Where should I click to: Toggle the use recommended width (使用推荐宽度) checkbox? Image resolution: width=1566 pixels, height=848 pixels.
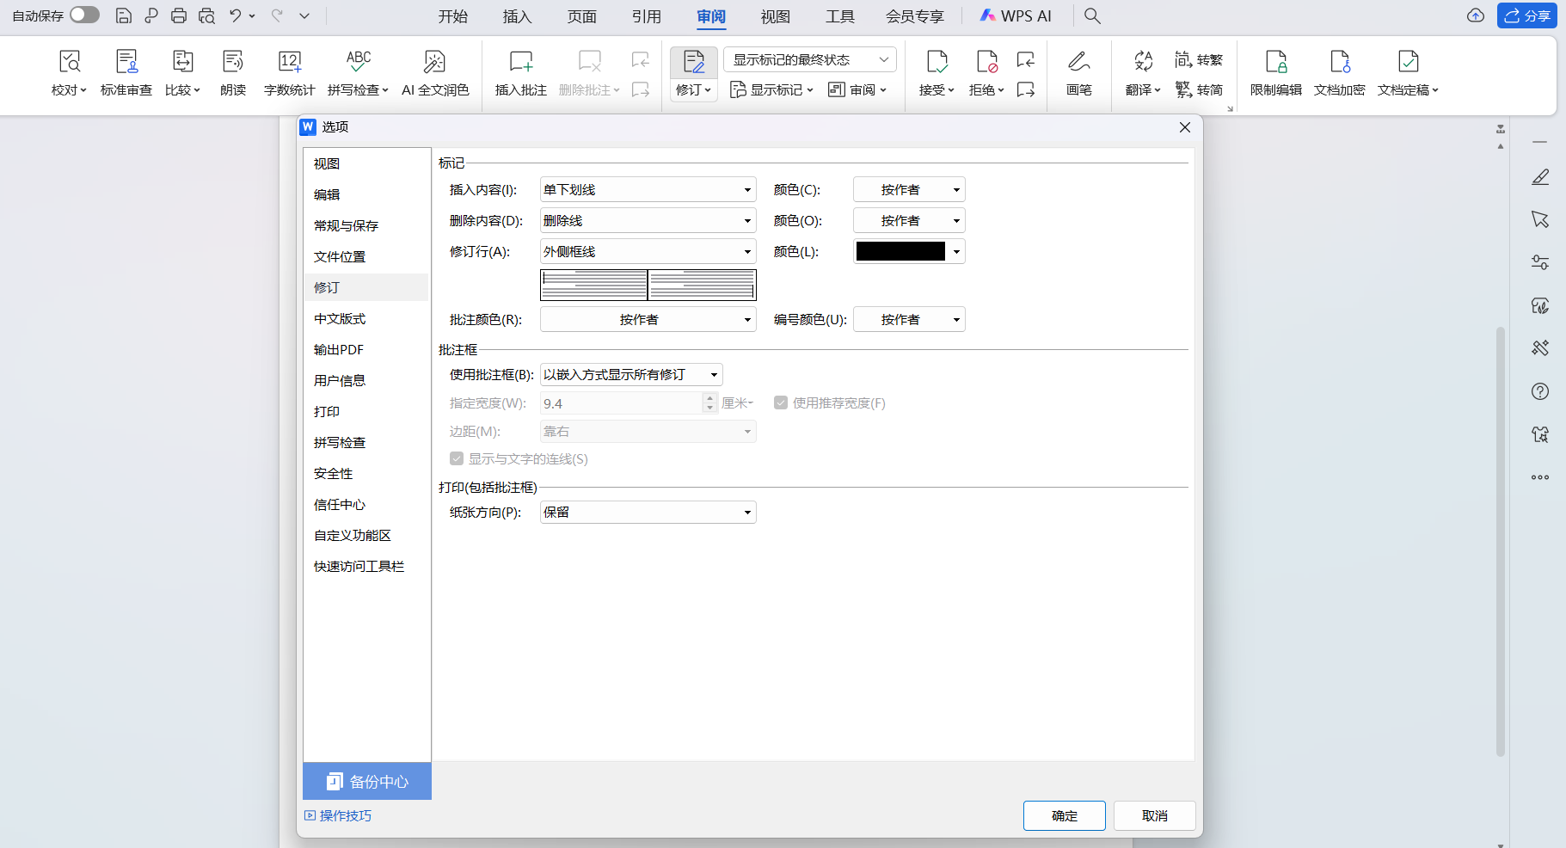[781, 402]
